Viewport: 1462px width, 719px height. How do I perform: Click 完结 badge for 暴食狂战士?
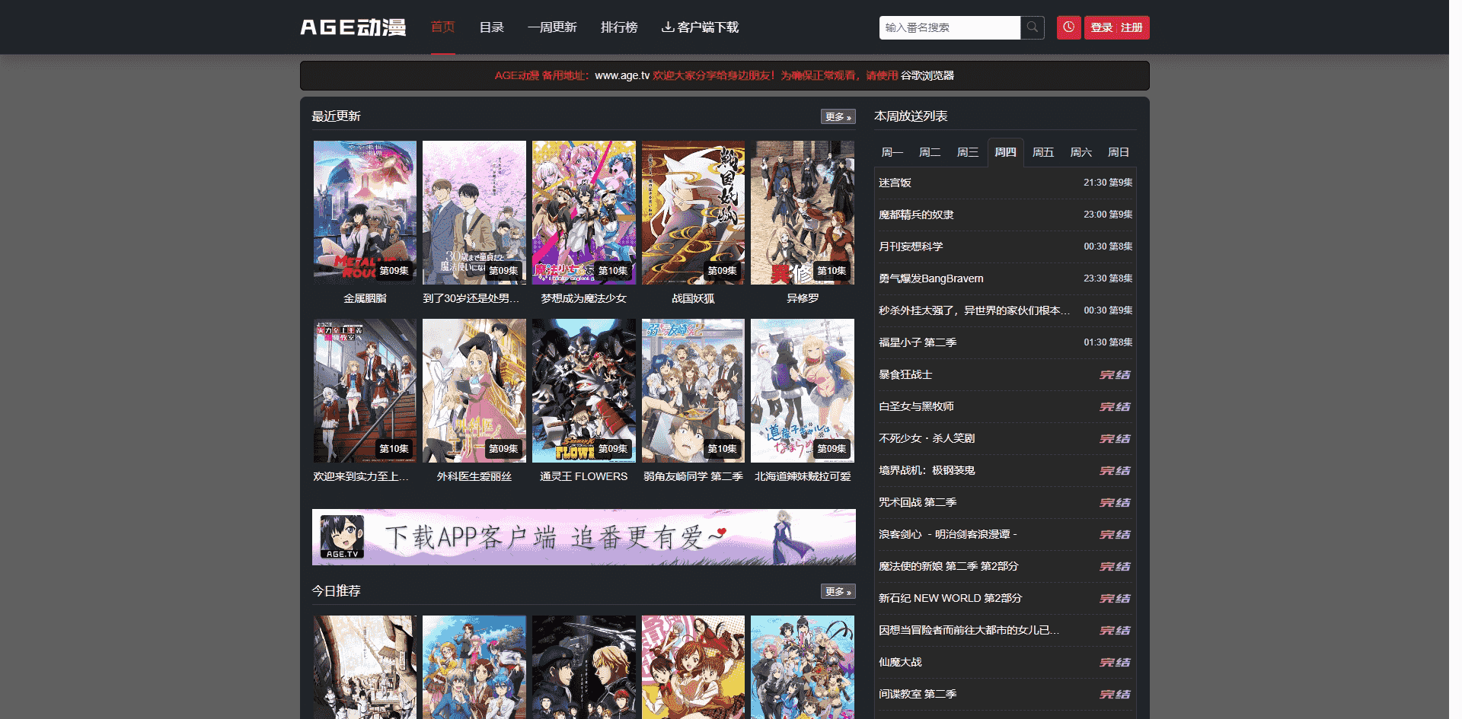pyautogui.click(x=1115, y=374)
